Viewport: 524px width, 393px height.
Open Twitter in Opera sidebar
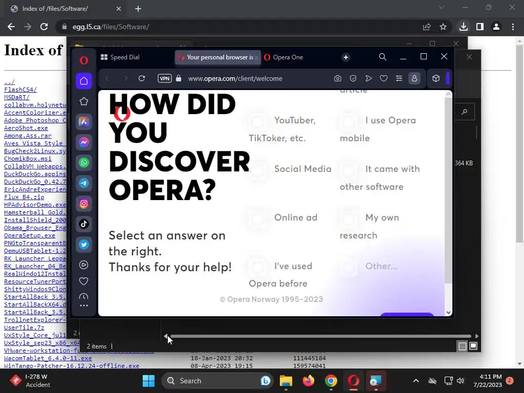click(x=84, y=245)
